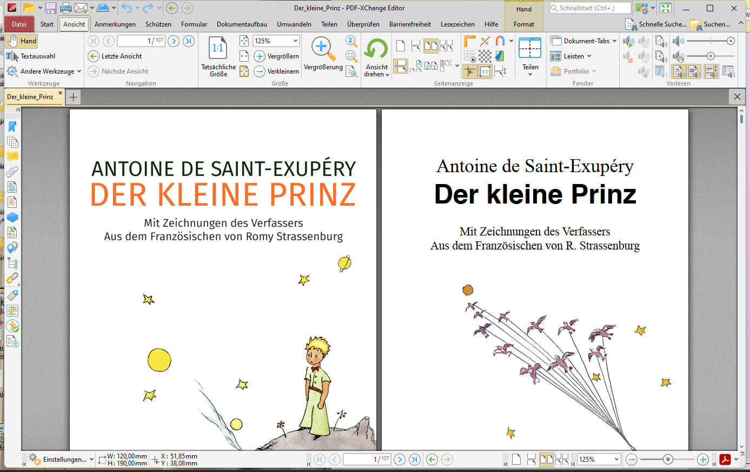Open the Destinations map pin pane
This screenshot has width=750, height=472.
pyautogui.click(x=12, y=248)
